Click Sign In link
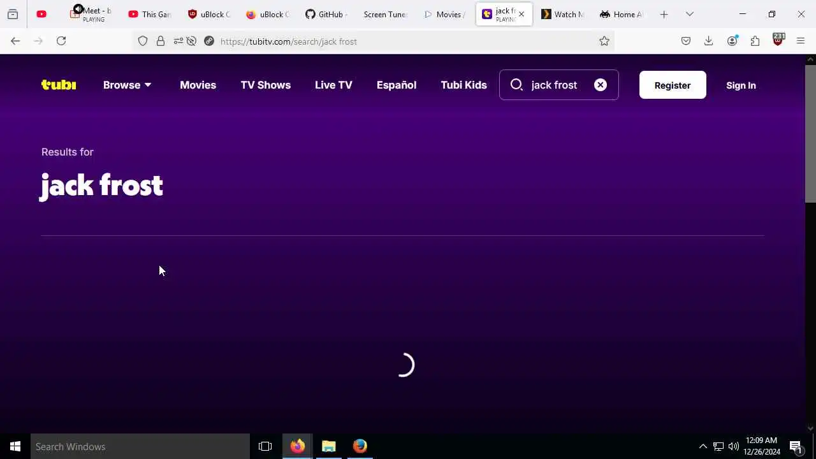Viewport: 816px width, 459px height. pos(741,85)
